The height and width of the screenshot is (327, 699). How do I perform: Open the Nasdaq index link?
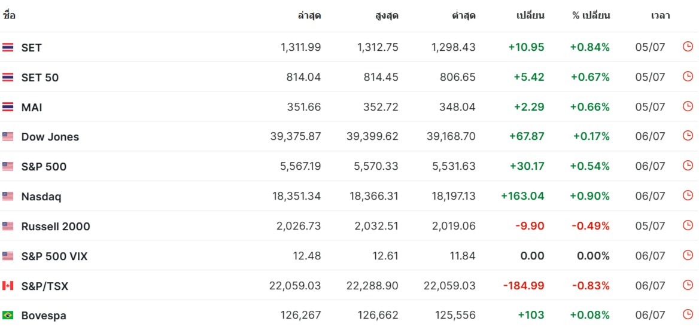[x=41, y=197]
